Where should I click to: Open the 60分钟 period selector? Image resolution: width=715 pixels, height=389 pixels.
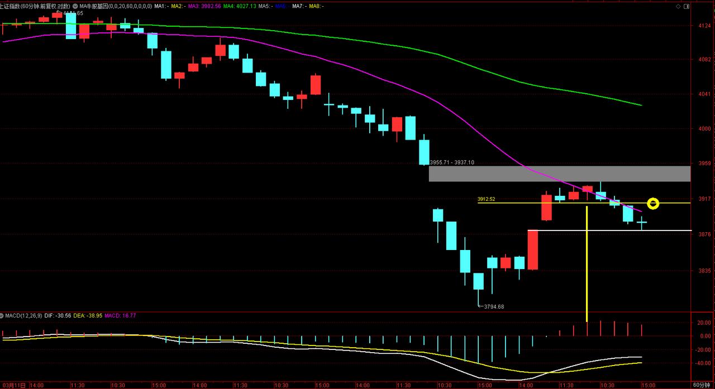[x=702, y=385]
